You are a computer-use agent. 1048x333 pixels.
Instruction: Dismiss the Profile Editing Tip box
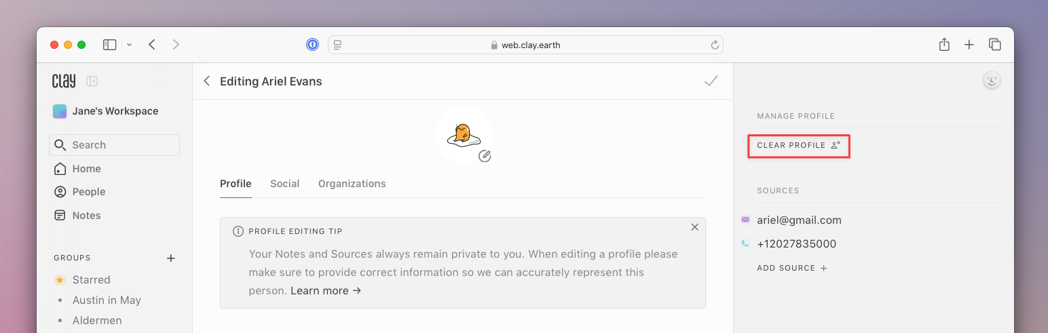[x=694, y=227]
